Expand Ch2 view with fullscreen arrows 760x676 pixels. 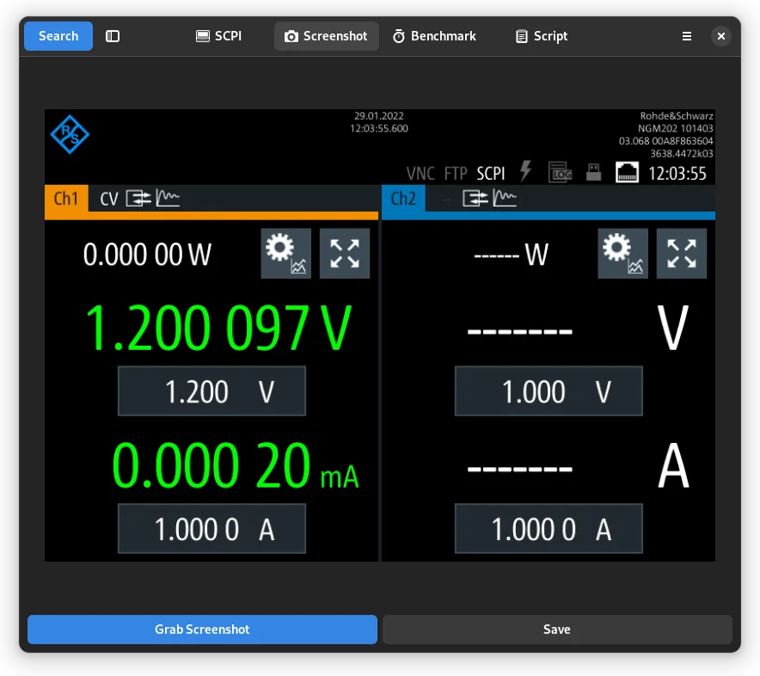682,254
